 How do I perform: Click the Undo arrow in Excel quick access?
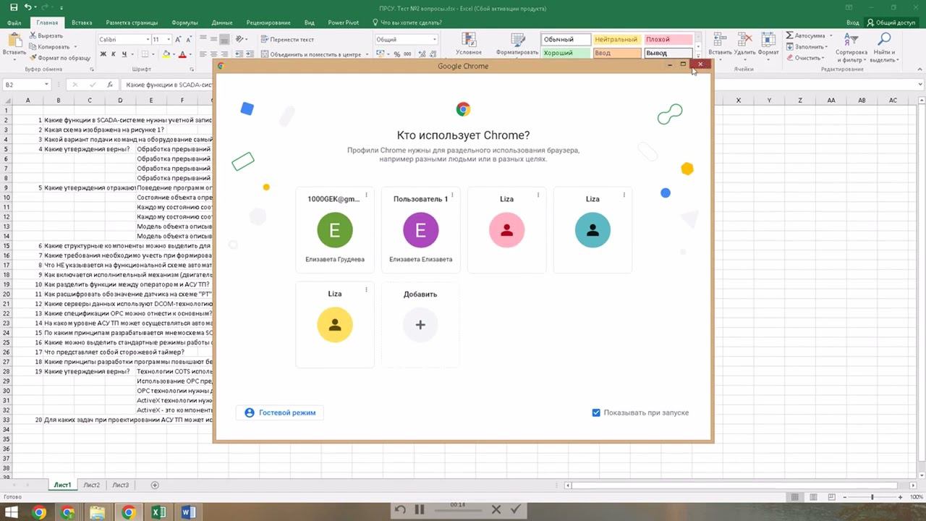coord(27,7)
